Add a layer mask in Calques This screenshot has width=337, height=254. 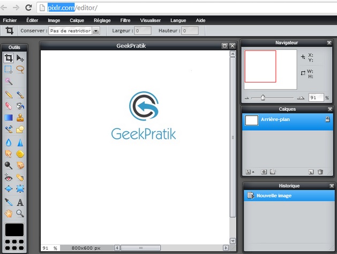264,171
